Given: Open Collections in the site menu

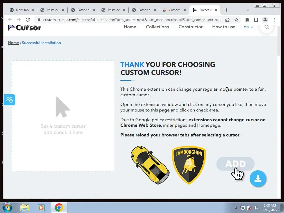Looking at the screenshot, I should pyautogui.click(x=157, y=27).
